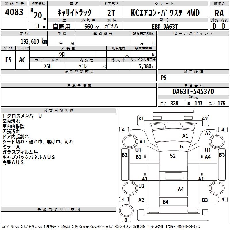Click the X1 damage mark on the diagram

click(x=141, y=118)
